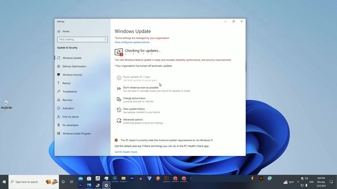This screenshot has height=189, width=337.
Task: Open the weather widget in the taskbar
Action: point(289,182)
